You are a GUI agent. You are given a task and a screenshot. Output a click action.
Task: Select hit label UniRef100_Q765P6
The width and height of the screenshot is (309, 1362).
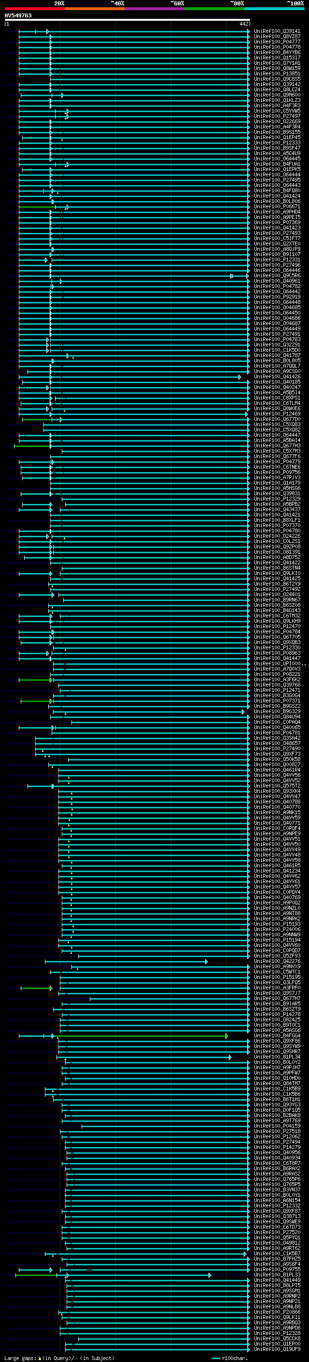277,1179
